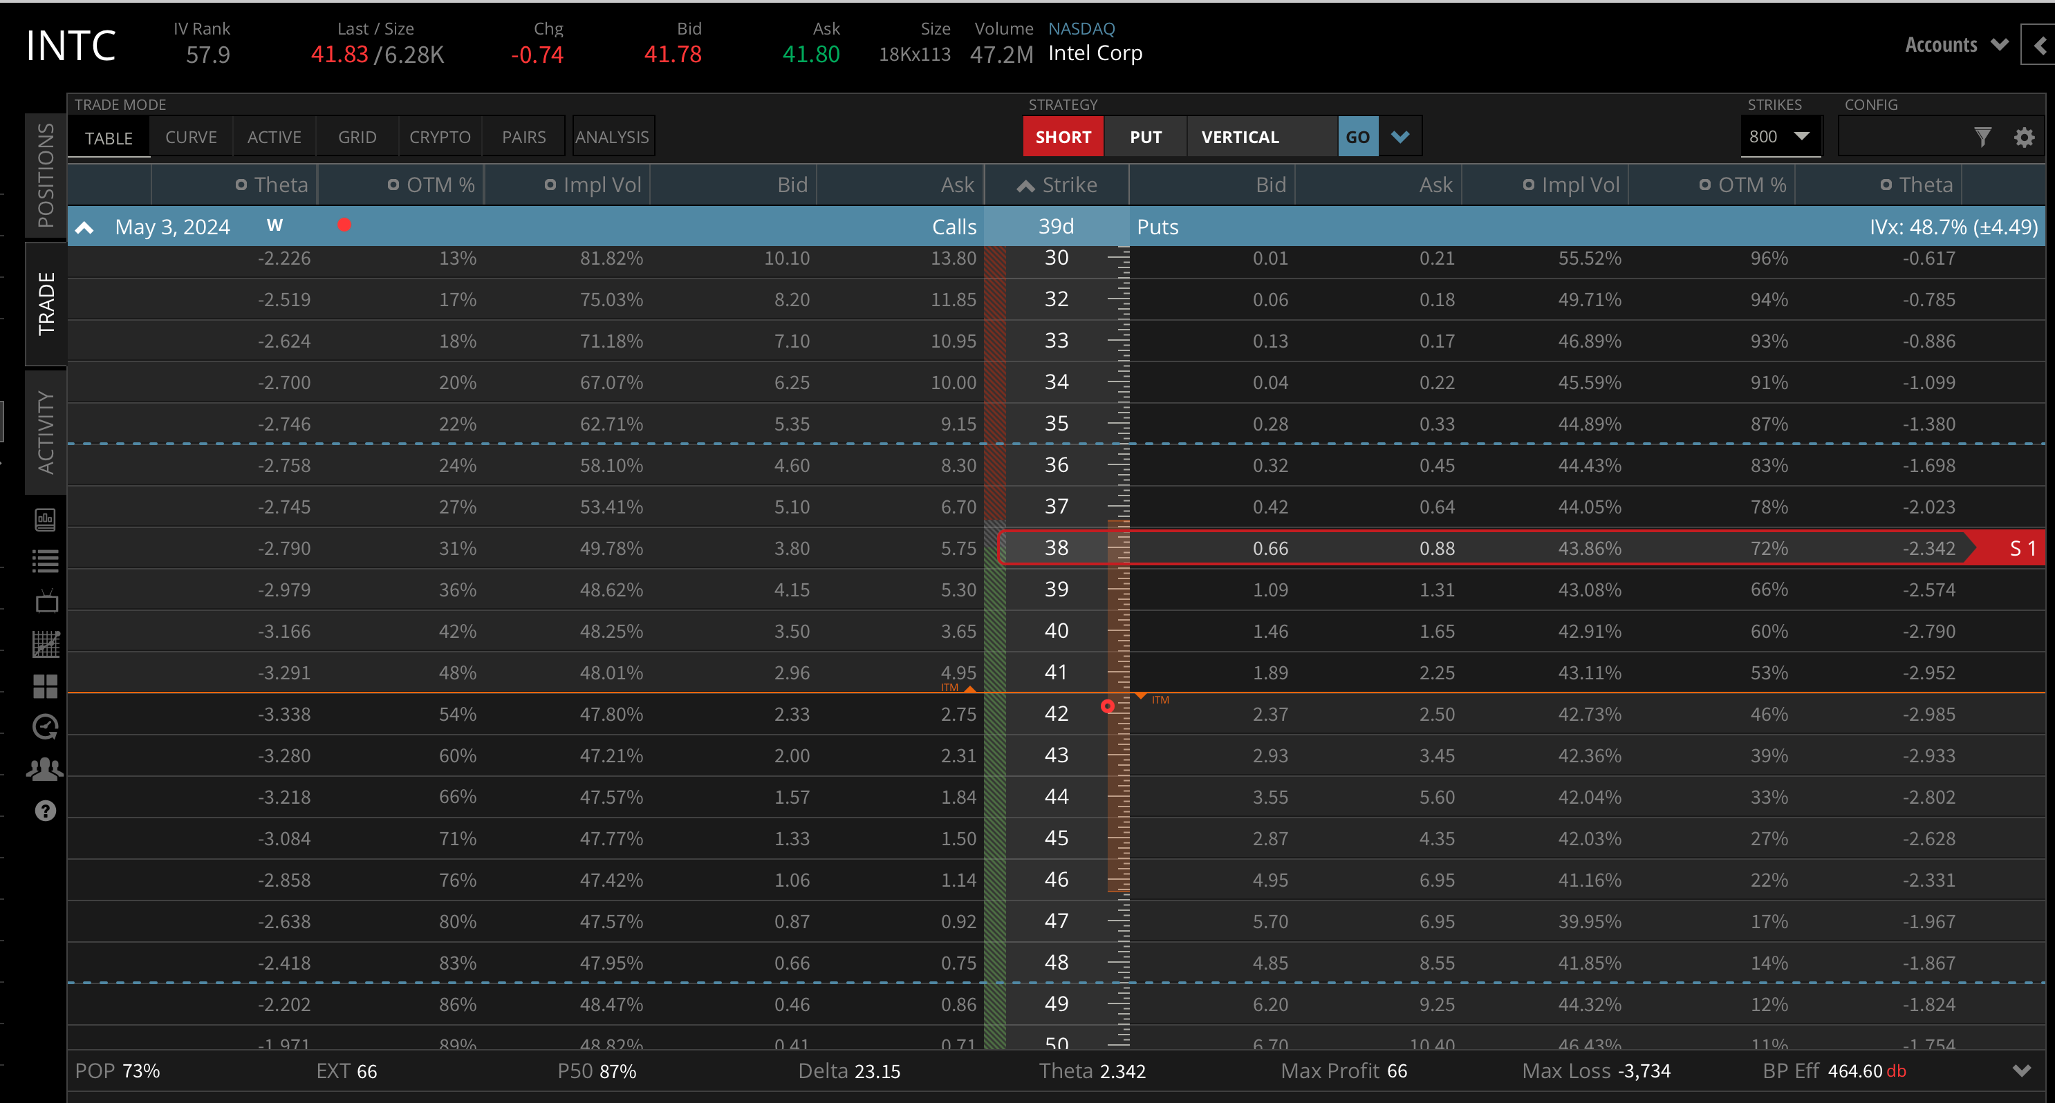This screenshot has height=1103, width=2055.
Task: Click the four-squares dashboard icon
Action: coord(46,686)
